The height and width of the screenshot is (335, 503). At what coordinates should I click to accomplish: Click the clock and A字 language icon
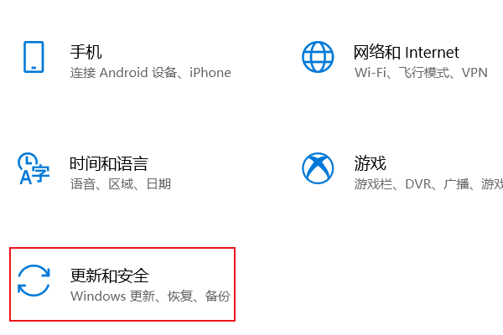[34, 168]
